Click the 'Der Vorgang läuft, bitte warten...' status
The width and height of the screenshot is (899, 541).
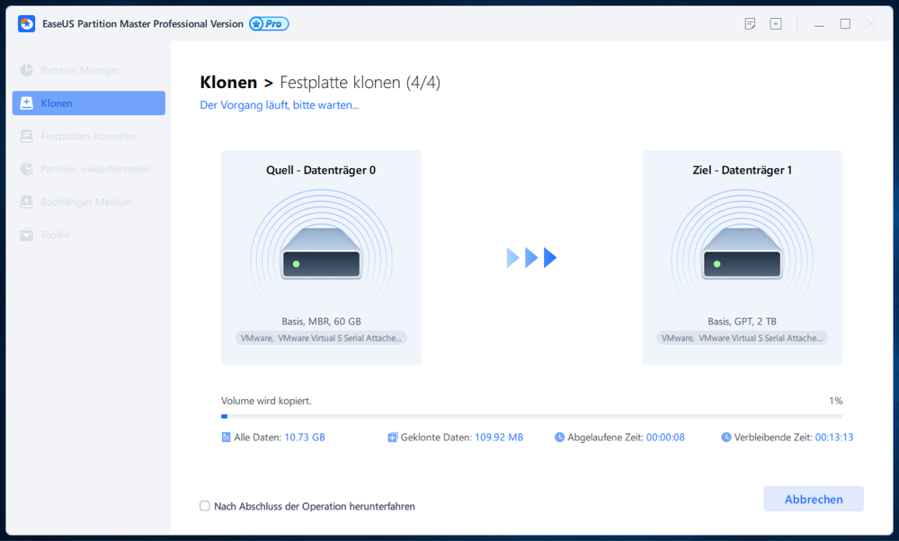click(280, 105)
